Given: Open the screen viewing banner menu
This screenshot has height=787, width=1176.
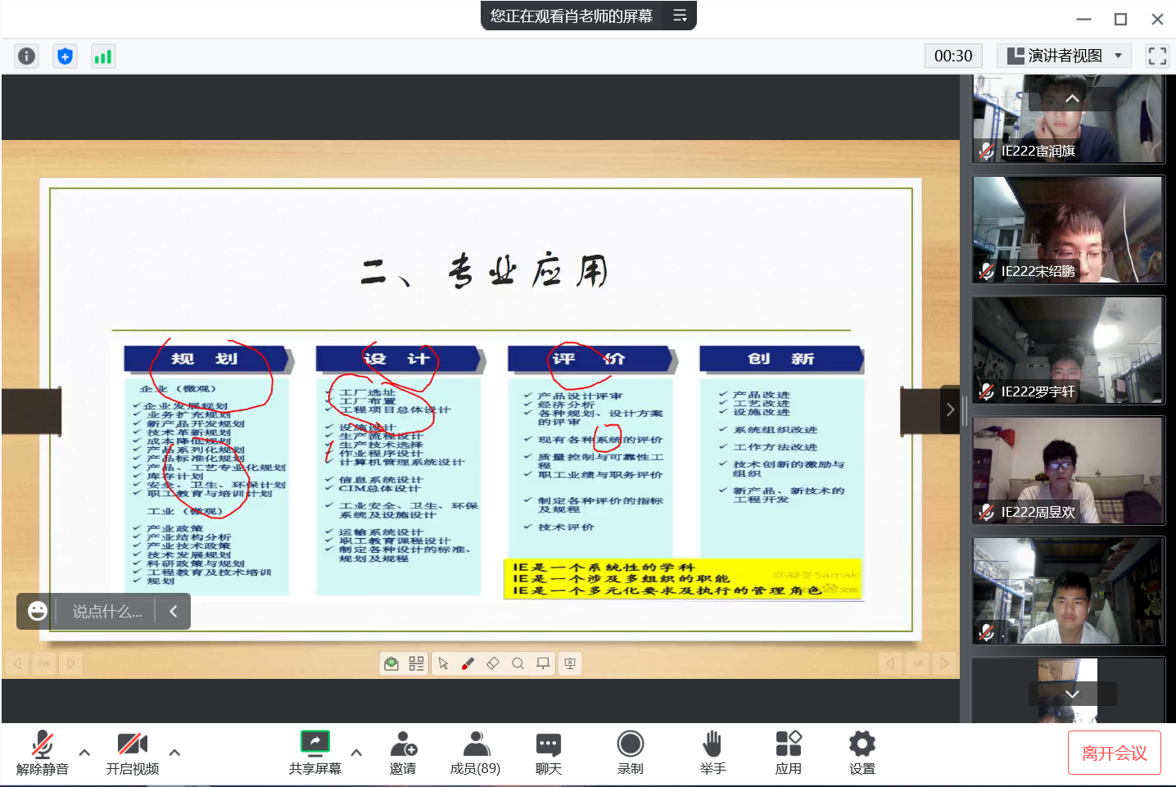Looking at the screenshot, I should (x=680, y=16).
